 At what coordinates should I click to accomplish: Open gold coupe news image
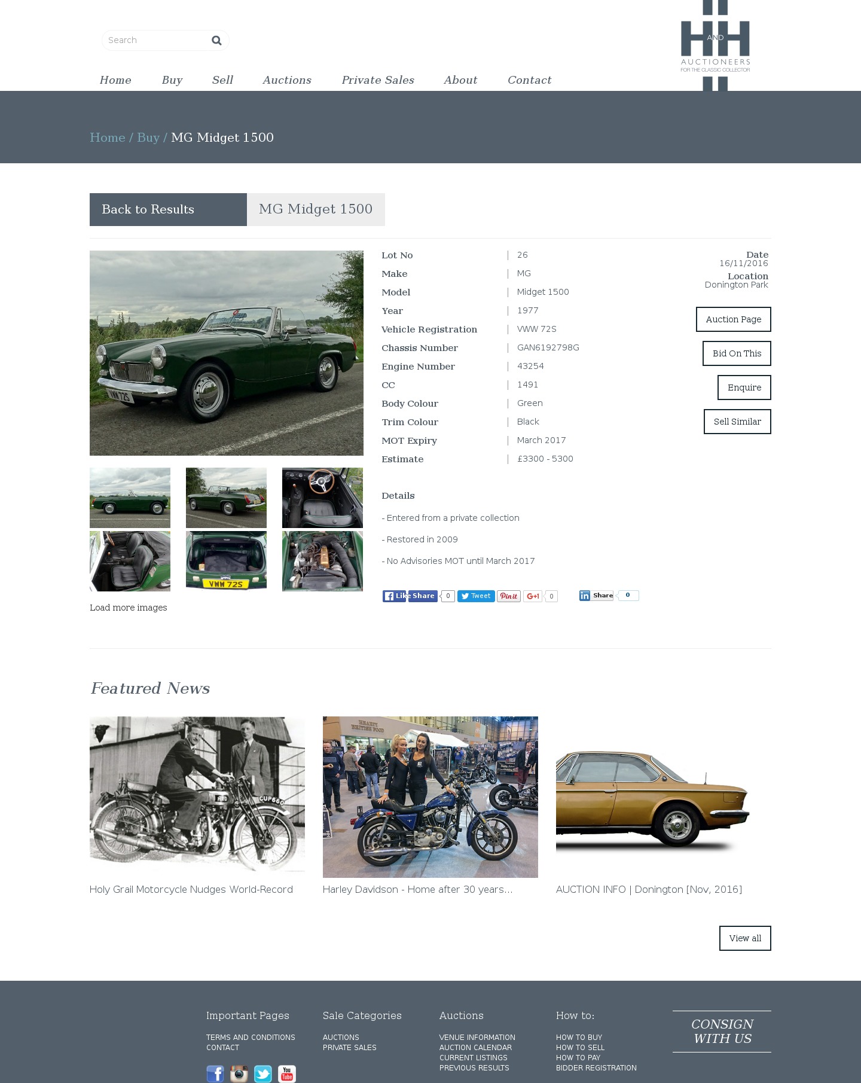click(x=664, y=797)
